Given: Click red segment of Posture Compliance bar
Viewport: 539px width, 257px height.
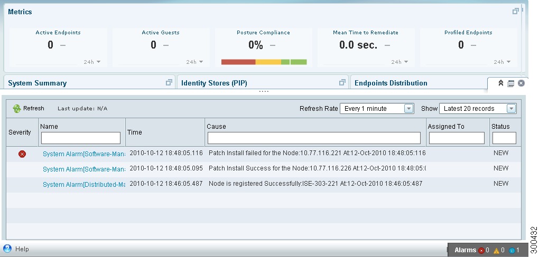Looking at the screenshot, I should [238, 62].
